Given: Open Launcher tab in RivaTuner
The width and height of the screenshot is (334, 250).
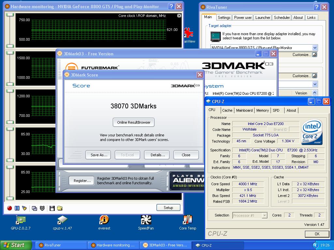Looking at the screenshot, I should [263, 18].
